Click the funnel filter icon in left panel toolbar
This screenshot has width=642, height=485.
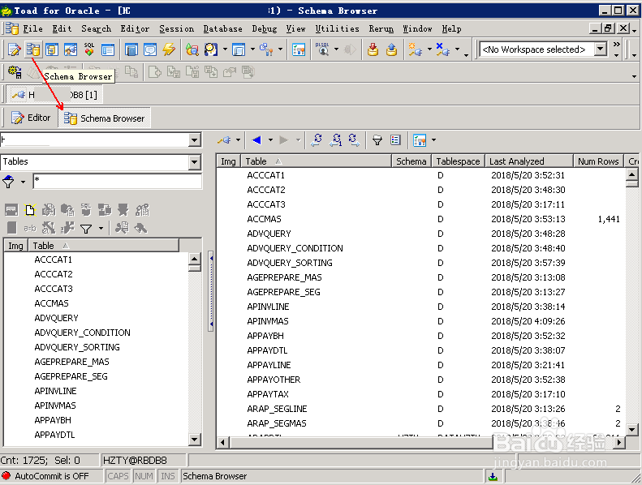point(86,229)
